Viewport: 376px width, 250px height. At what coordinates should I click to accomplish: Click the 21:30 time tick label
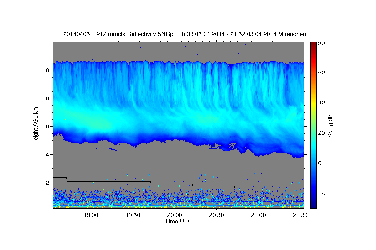click(300, 215)
